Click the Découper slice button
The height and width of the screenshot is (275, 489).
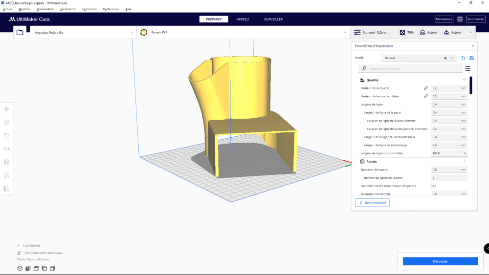[x=440, y=261]
